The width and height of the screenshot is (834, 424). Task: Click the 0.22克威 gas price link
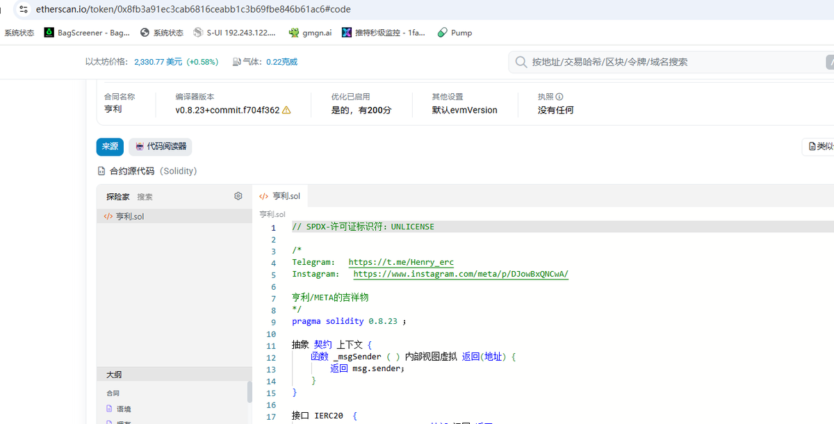click(281, 62)
